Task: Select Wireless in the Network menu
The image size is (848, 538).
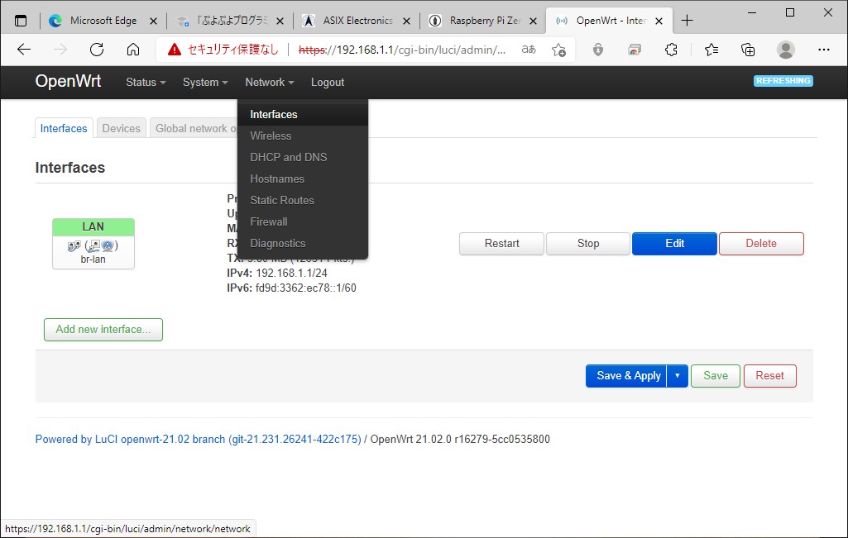Action: click(x=303, y=136)
